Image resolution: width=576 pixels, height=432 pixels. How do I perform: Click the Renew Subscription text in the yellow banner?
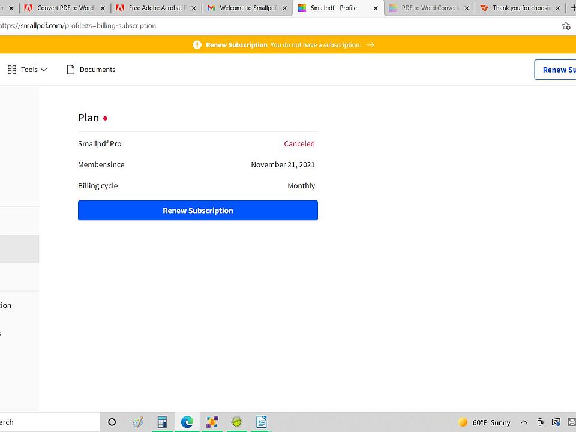(236, 45)
